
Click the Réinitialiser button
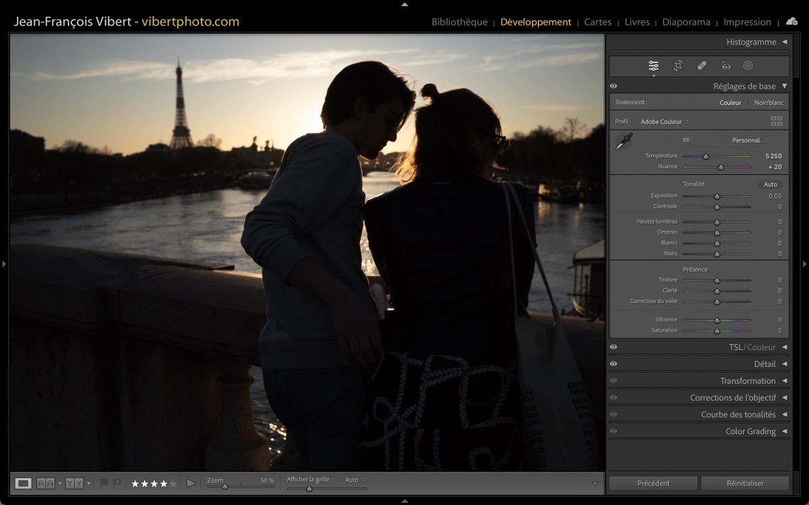(745, 483)
